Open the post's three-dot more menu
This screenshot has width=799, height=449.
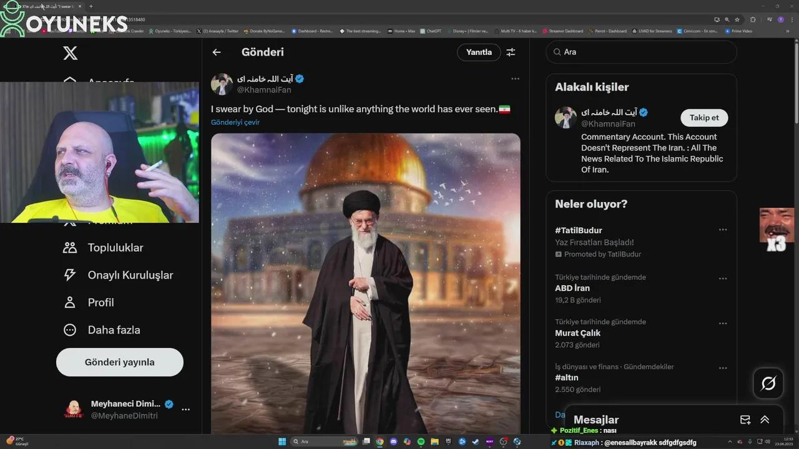(x=515, y=79)
